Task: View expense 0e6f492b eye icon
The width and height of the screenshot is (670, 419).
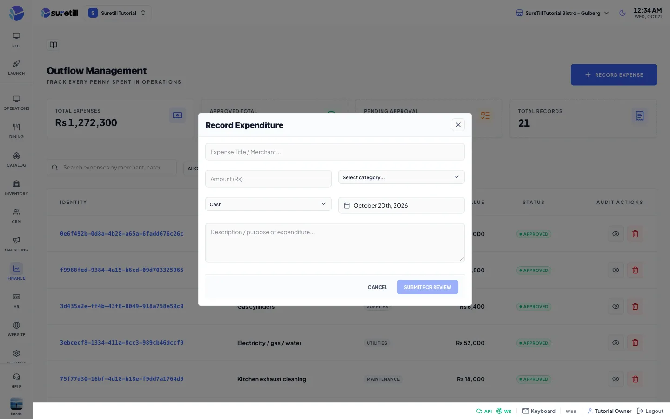Action: (x=616, y=234)
